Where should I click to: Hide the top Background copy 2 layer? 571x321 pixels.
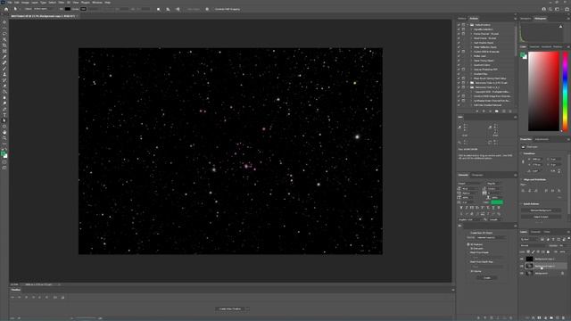click(522, 259)
